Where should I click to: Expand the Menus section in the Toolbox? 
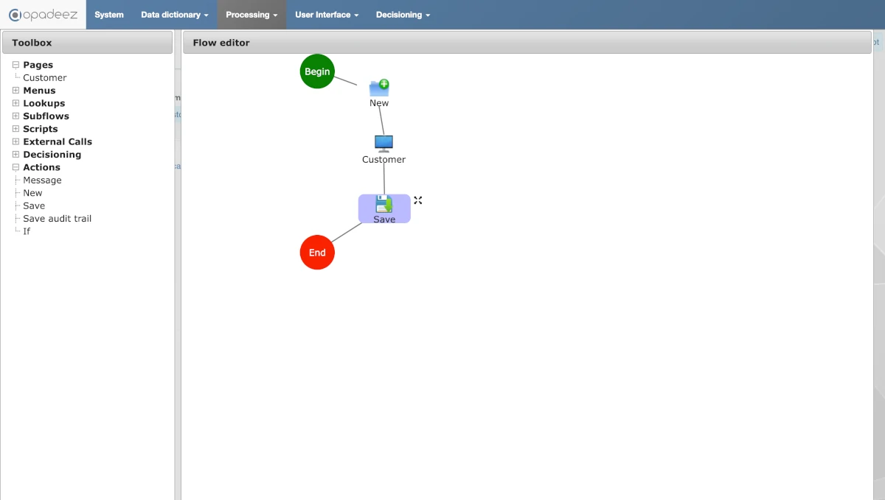coord(16,90)
